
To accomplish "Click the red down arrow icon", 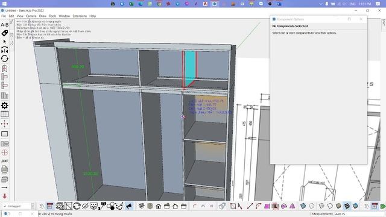I will 4,196.
